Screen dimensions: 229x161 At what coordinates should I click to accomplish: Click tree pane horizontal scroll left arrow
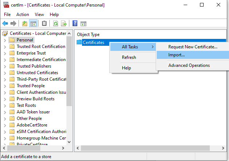(4, 148)
